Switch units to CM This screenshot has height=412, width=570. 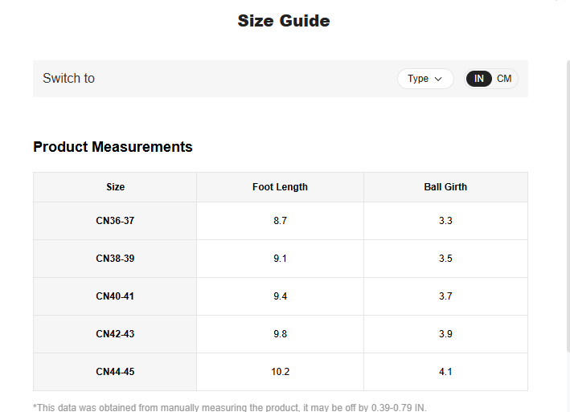[504, 79]
